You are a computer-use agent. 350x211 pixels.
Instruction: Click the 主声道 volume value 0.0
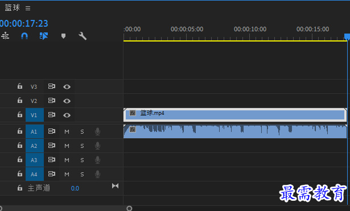click(x=75, y=188)
